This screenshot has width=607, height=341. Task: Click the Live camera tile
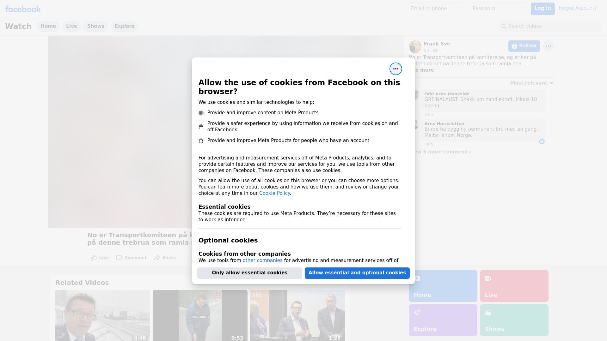[x=514, y=286]
